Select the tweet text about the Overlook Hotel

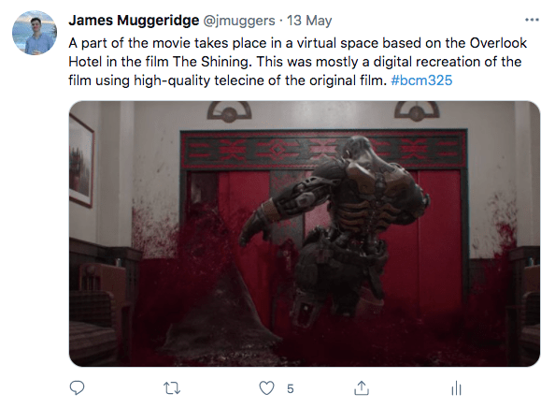(297, 62)
